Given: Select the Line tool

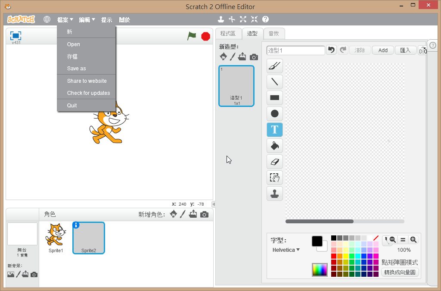Looking at the screenshot, I should (x=274, y=82).
